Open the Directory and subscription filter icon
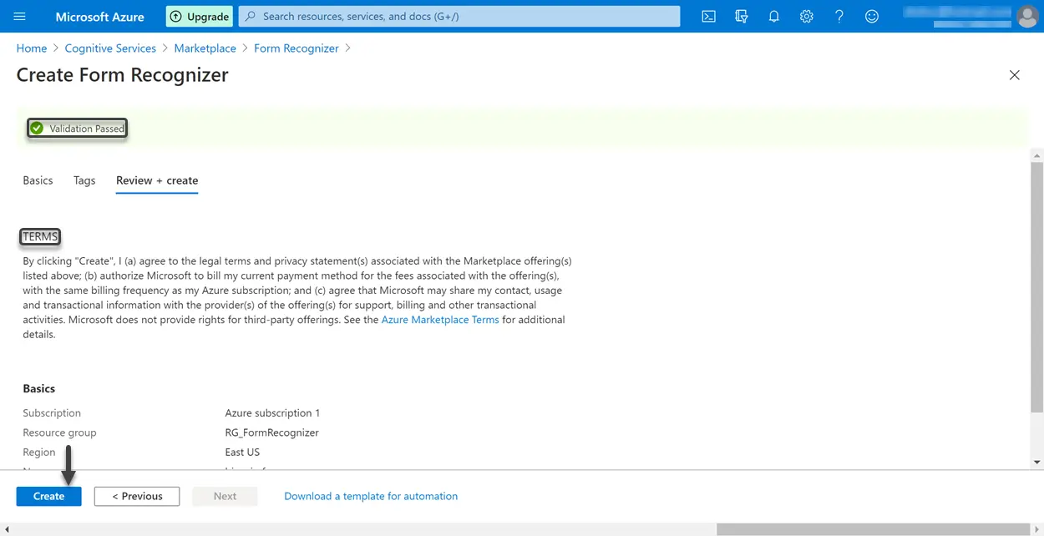 741,16
